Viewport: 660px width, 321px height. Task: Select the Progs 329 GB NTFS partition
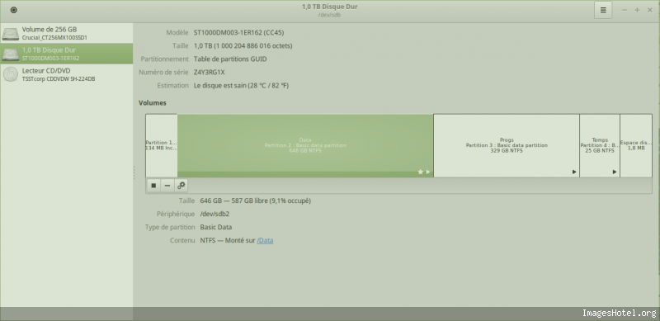(x=507, y=145)
